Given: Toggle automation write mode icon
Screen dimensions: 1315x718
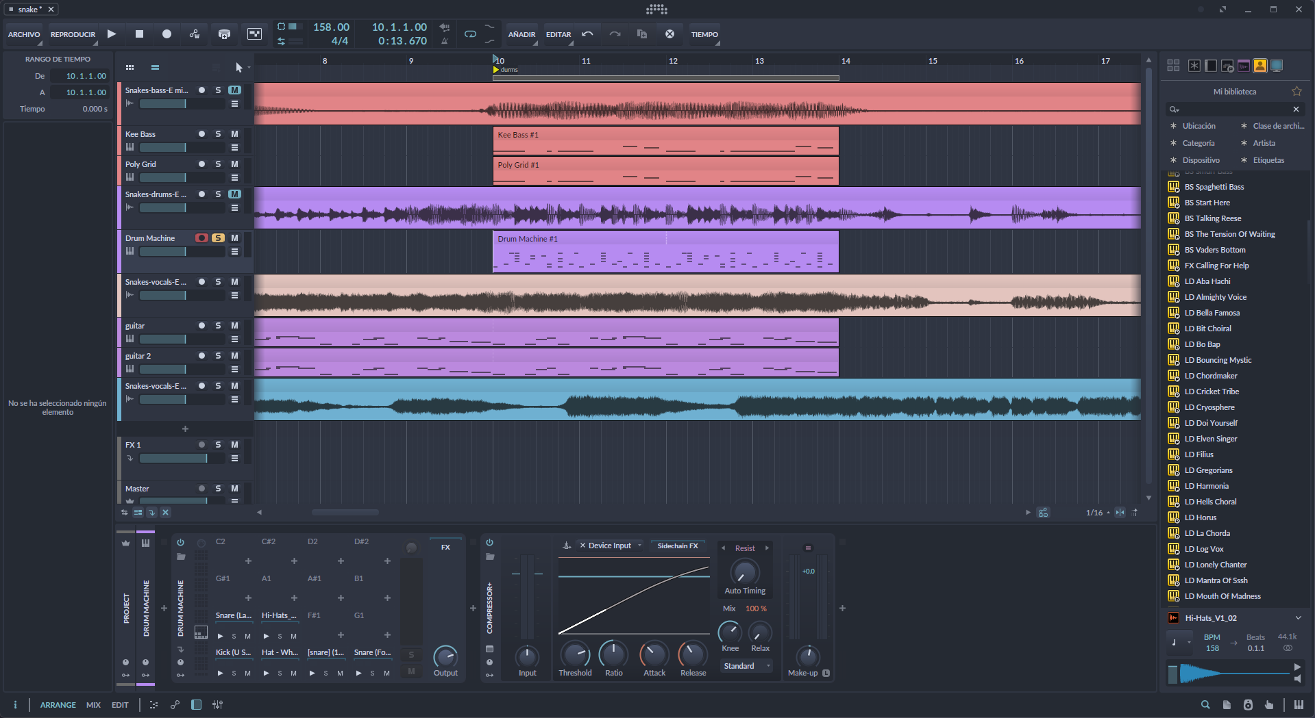Looking at the screenshot, I should pos(195,34).
